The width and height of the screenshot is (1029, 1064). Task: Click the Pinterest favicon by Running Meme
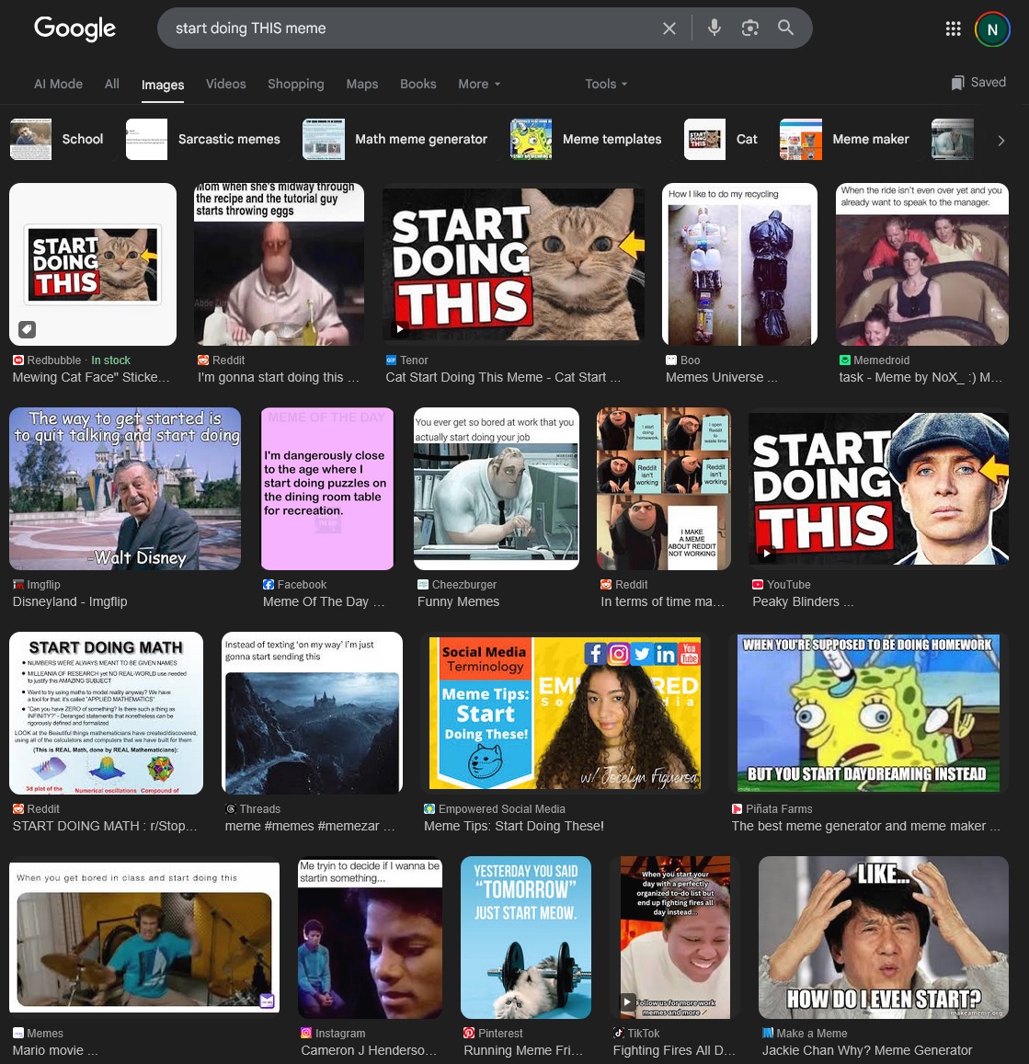[x=469, y=1033]
